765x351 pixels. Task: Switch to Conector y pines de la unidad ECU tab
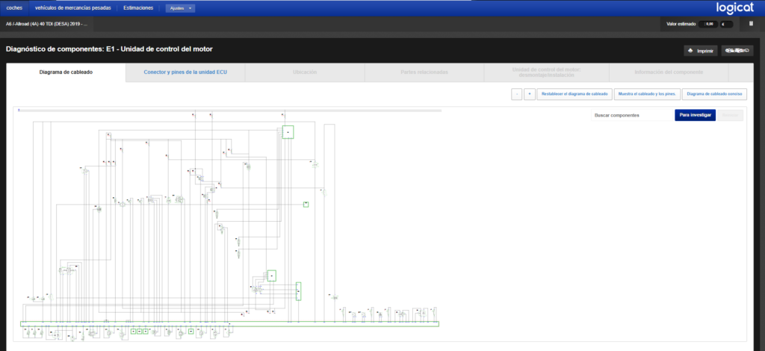[185, 72]
